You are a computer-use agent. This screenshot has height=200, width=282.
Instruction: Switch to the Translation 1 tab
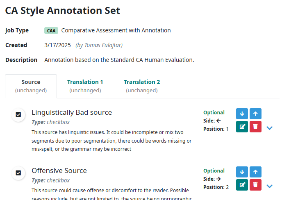pos(85,86)
